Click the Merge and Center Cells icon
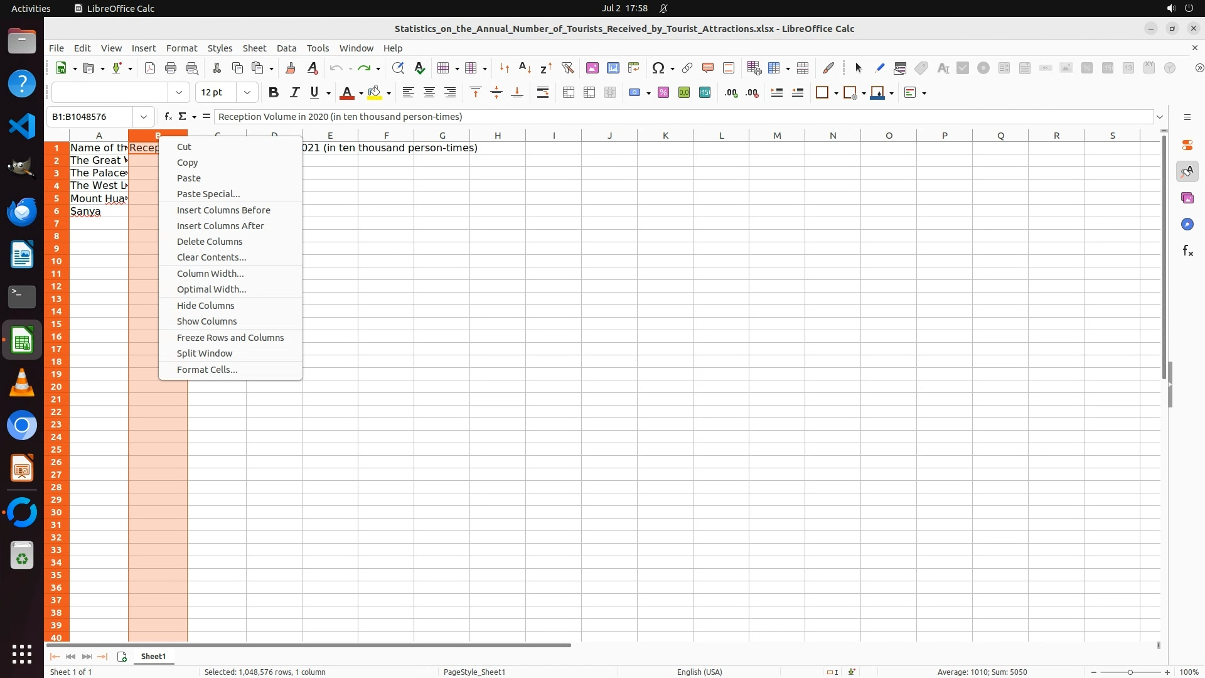The image size is (1205, 678). click(x=569, y=93)
